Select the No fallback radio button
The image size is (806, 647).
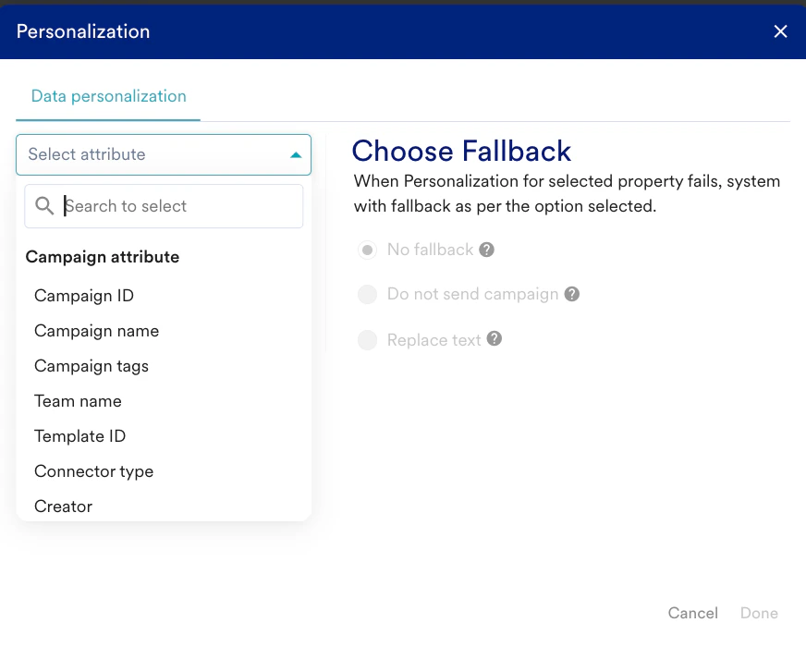(x=368, y=250)
